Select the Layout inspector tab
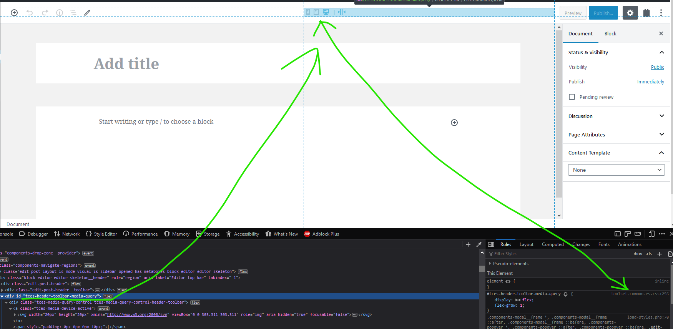The width and height of the screenshot is (673, 329). (x=527, y=244)
